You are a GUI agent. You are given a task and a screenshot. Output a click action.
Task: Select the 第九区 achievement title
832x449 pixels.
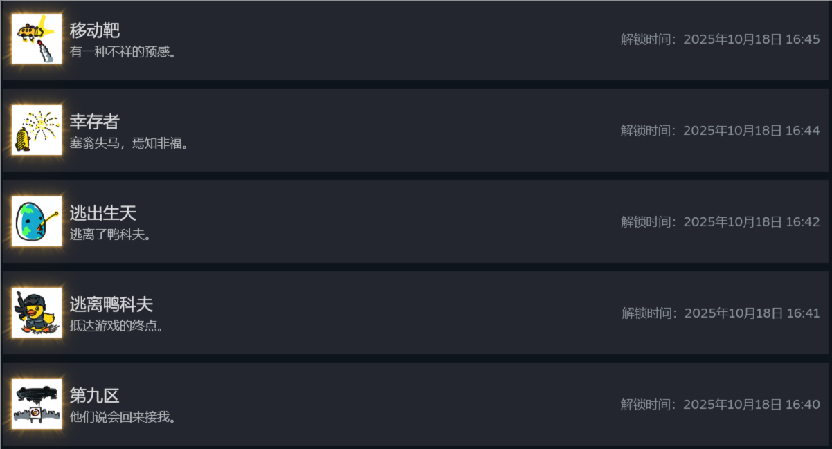[95, 396]
